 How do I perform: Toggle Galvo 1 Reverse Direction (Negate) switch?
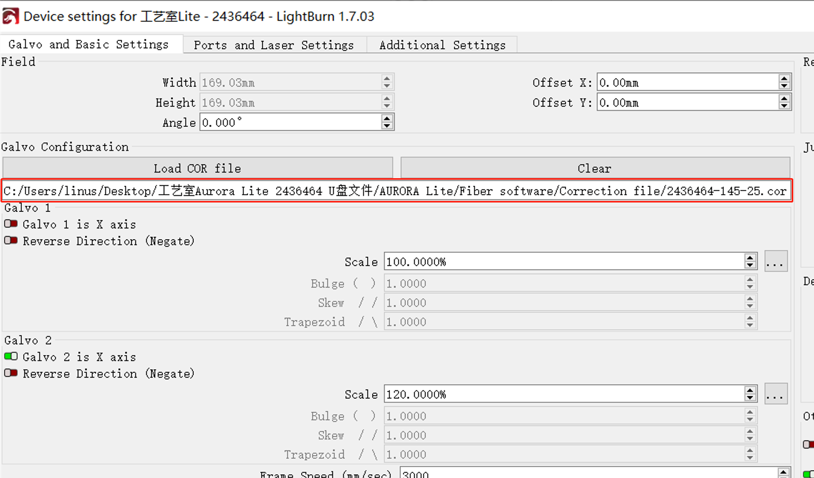(11, 241)
